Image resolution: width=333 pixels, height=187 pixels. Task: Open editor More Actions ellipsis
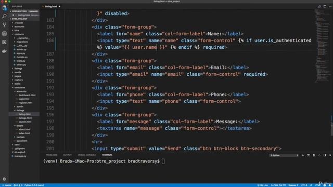point(330,6)
